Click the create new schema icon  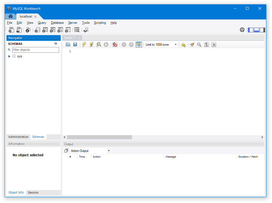tap(37, 30)
